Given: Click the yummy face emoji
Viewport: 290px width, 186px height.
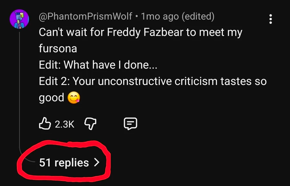Looking at the screenshot, I should click(74, 98).
